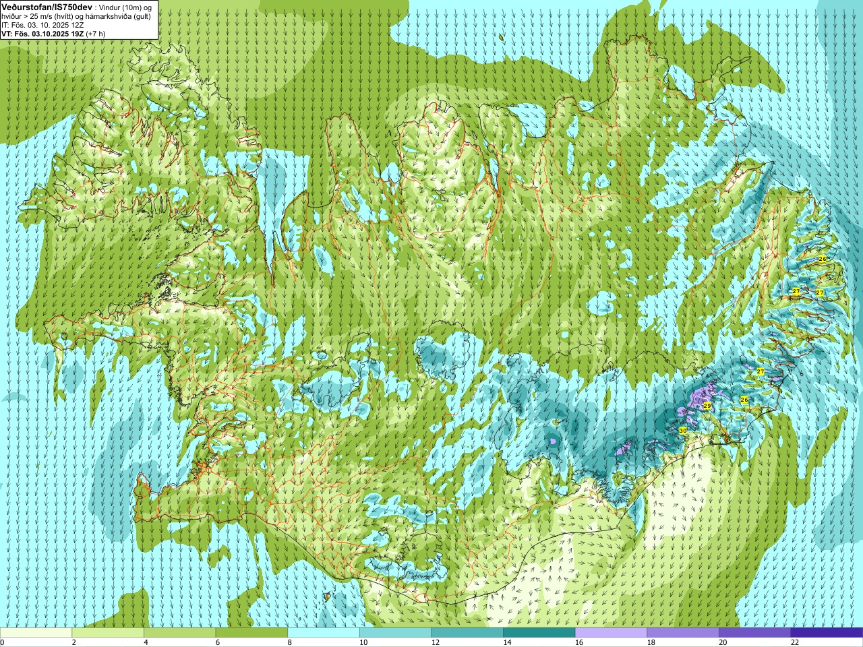The width and height of the screenshot is (863, 647).
Task: Click the 0–2 m/s pale yellow legend swatch
Action: pyautogui.click(x=36, y=633)
